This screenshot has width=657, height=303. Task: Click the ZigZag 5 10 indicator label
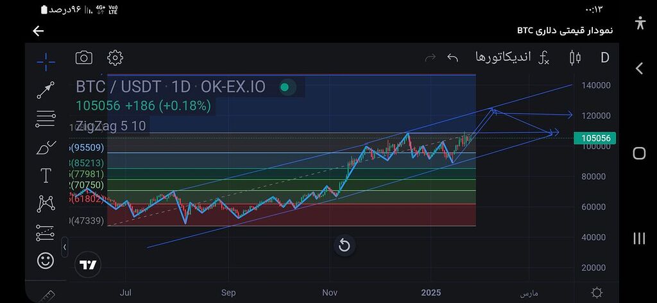point(110,126)
